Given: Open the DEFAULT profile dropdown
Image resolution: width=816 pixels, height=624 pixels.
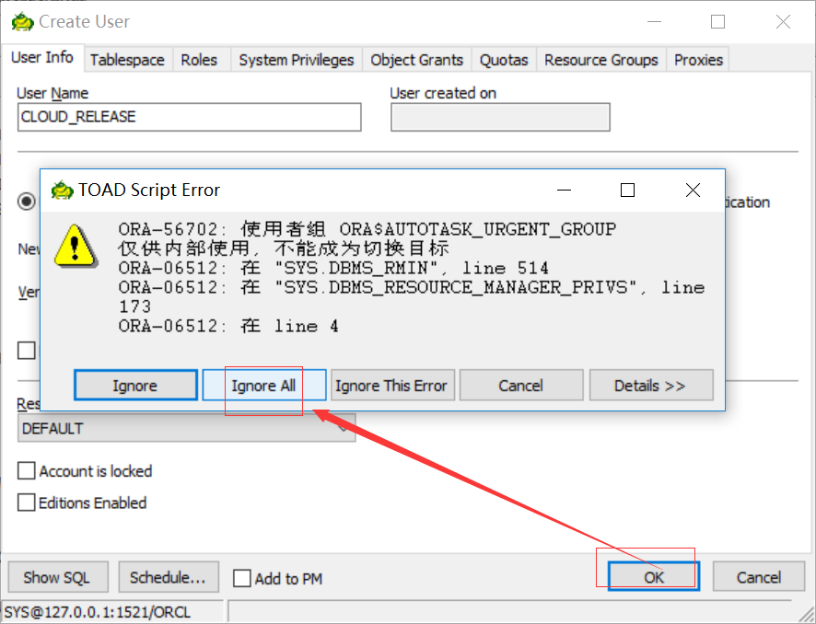Looking at the screenshot, I should pyautogui.click(x=186, y=429).
